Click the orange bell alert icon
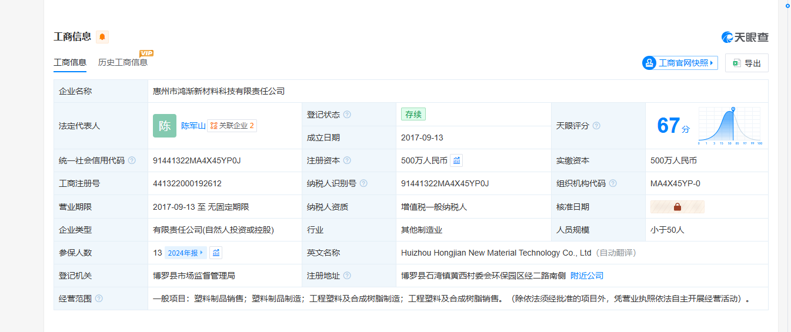 coord(102,37)
